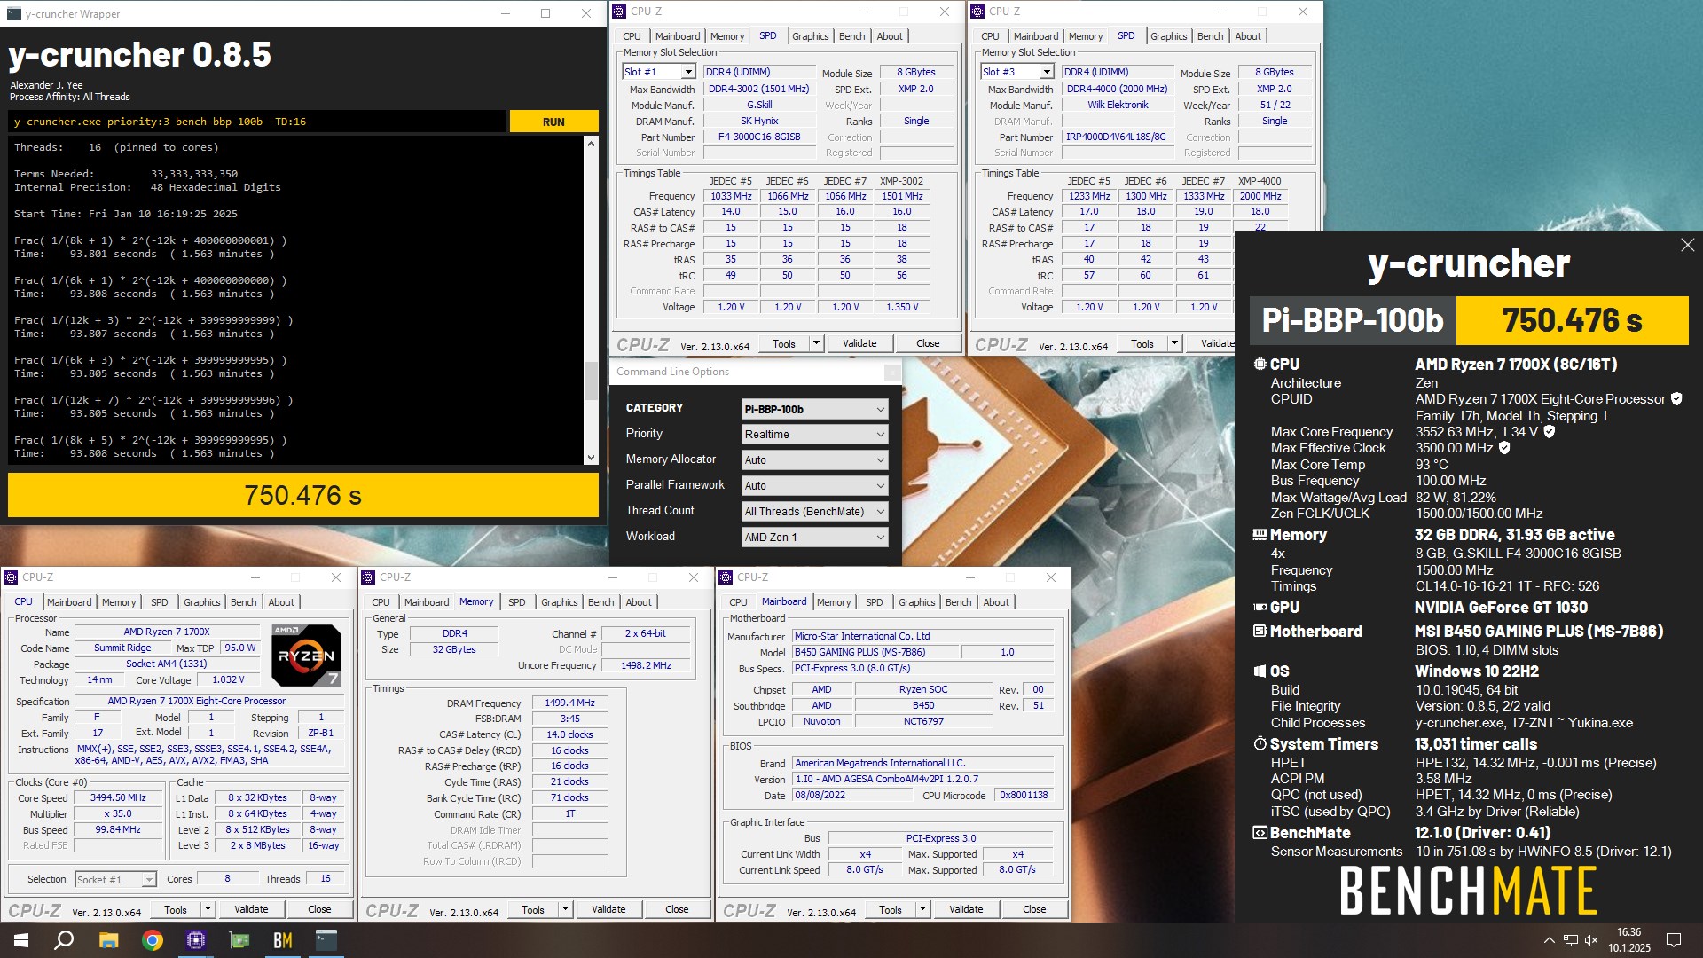Screen dimensions: 1703x958
Task: Open the Parallel Framework dropdown
Action: (814, 486)
